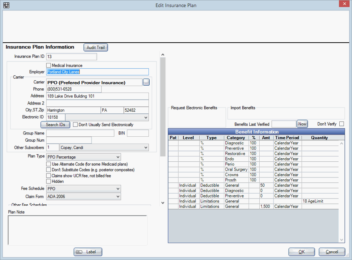Click the Benefits Last Verified date field
The width and height of the screenshot is (352, 260).
point(284,124)
